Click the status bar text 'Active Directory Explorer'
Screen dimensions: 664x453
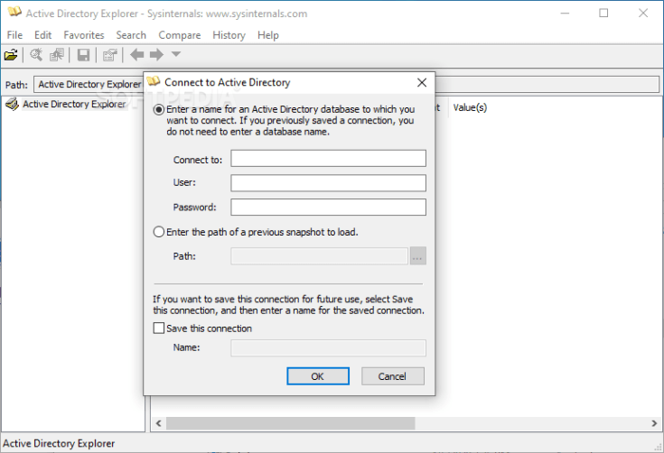click(x=59, y=443)
